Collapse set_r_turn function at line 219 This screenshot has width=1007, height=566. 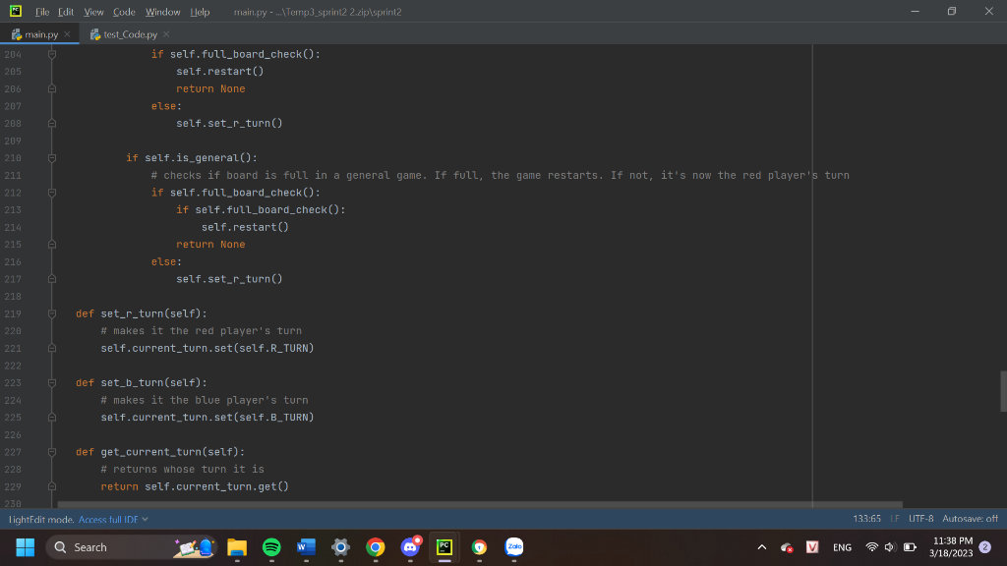pos(52,313)
